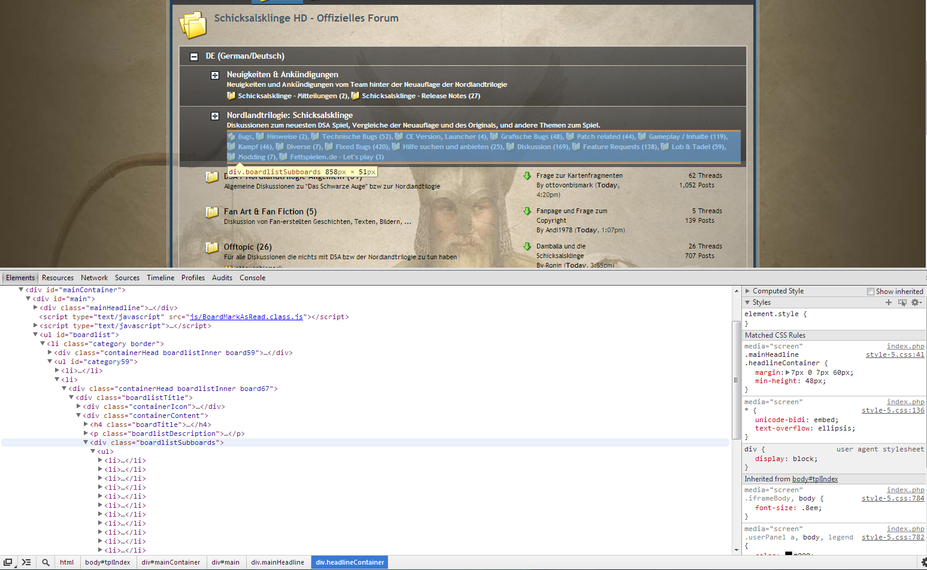The width and height of the screenshot is (927, 570).
Task: Open style-5.css:136 source link
Action: point(893,410)
